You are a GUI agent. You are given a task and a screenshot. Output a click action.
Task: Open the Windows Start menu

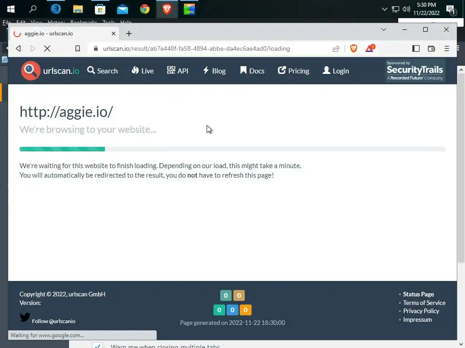(11, 9)
